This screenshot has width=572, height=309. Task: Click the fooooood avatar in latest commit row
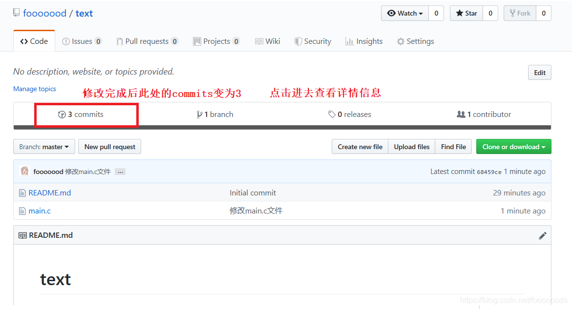pyautogui.click(x=25, y=171)
